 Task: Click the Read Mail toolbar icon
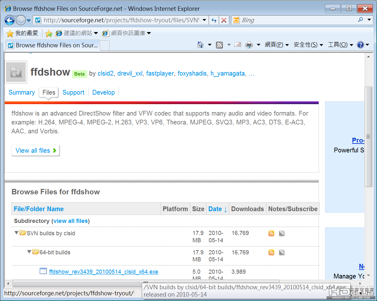[x=237, y=44]
